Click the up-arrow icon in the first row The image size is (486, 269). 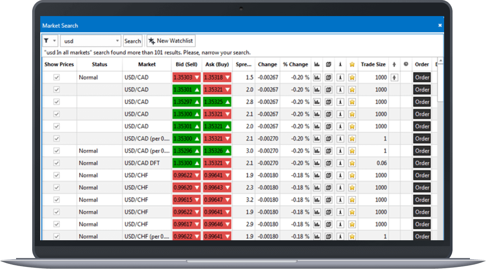pyautogui.click(x=394, y=77)
